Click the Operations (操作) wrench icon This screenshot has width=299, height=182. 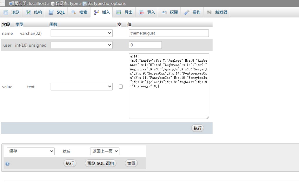click(x=187, y=12)
